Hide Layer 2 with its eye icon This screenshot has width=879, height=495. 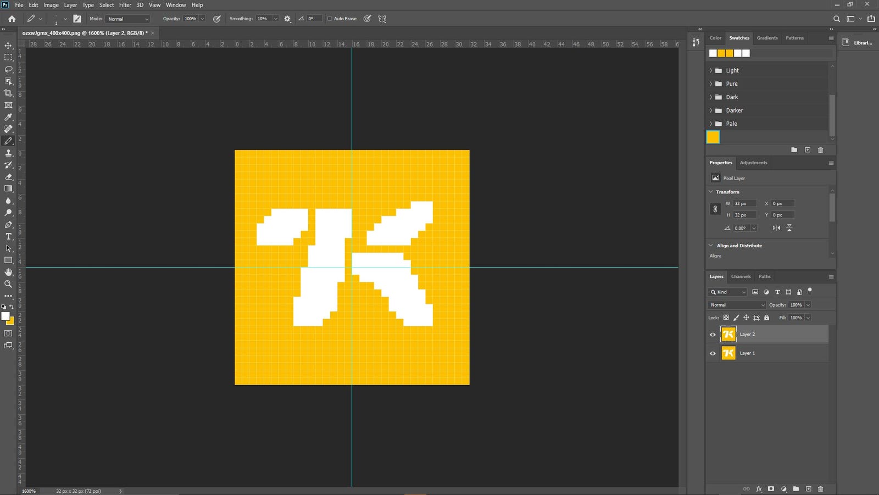click(x=713, y=334)
